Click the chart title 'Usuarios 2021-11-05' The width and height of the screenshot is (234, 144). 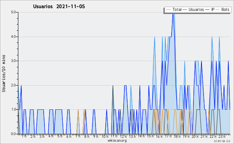coord(59,7)
